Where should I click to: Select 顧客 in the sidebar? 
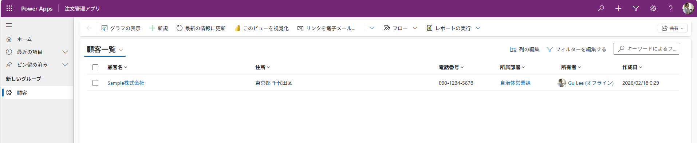coord(37,93)
